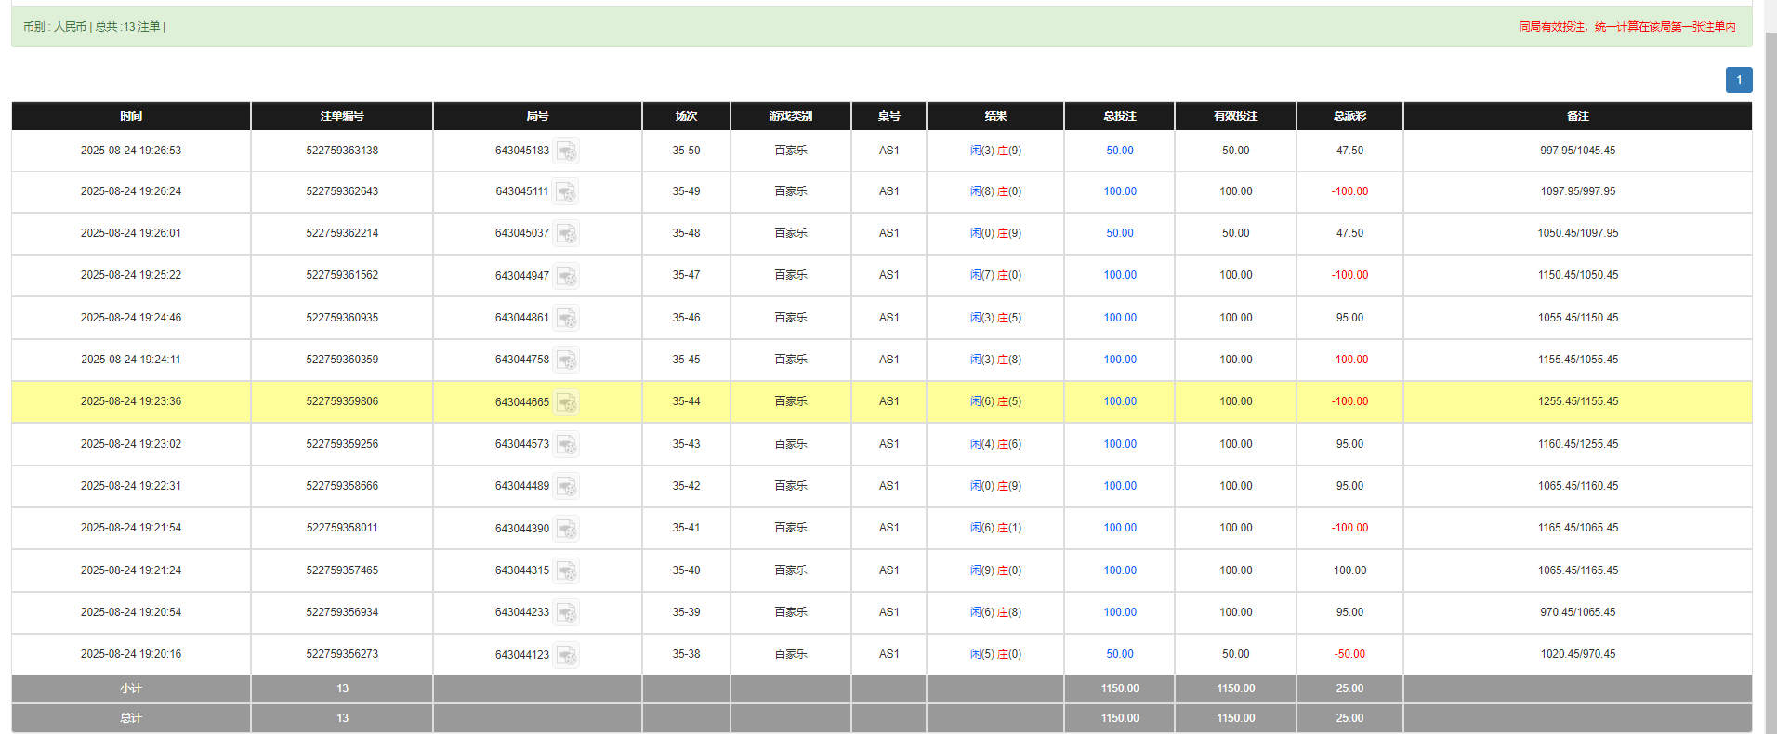Open replay icon beside round 643044233

(x=566, y=613)
